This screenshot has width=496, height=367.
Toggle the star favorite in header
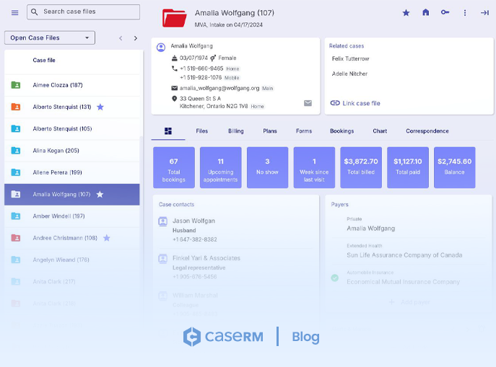point(406,13)
